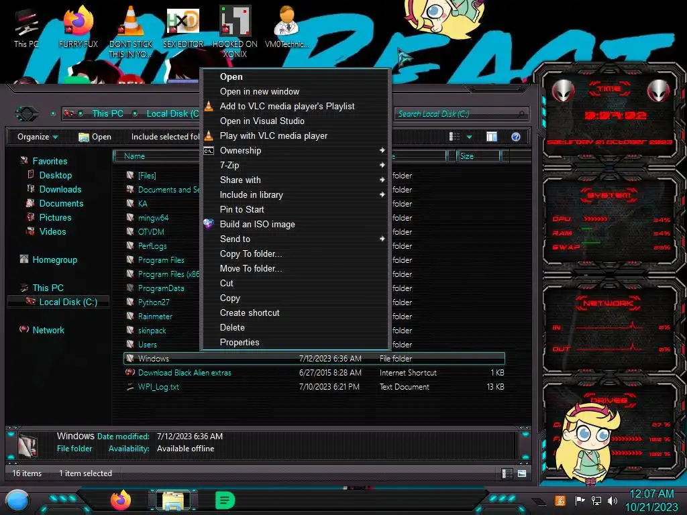Open the Action Center flag icon
The image size is (687, 515).
(580, 500)
